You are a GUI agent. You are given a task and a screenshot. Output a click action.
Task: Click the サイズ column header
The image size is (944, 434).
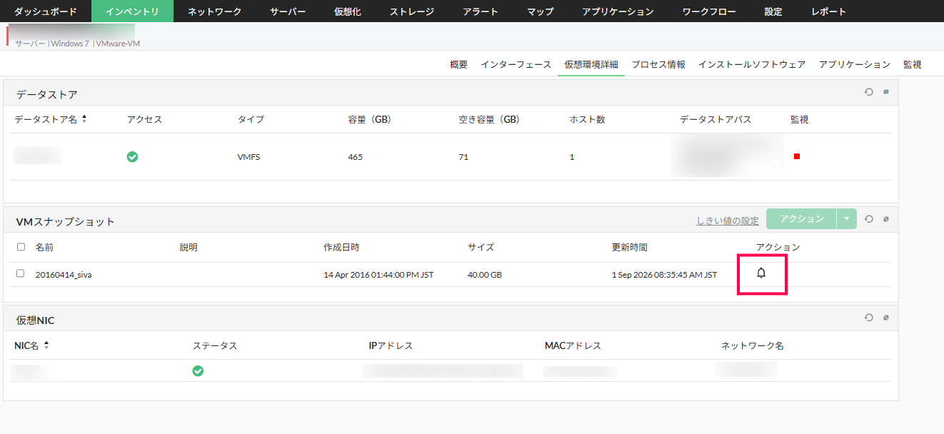(x=481, y=247)
